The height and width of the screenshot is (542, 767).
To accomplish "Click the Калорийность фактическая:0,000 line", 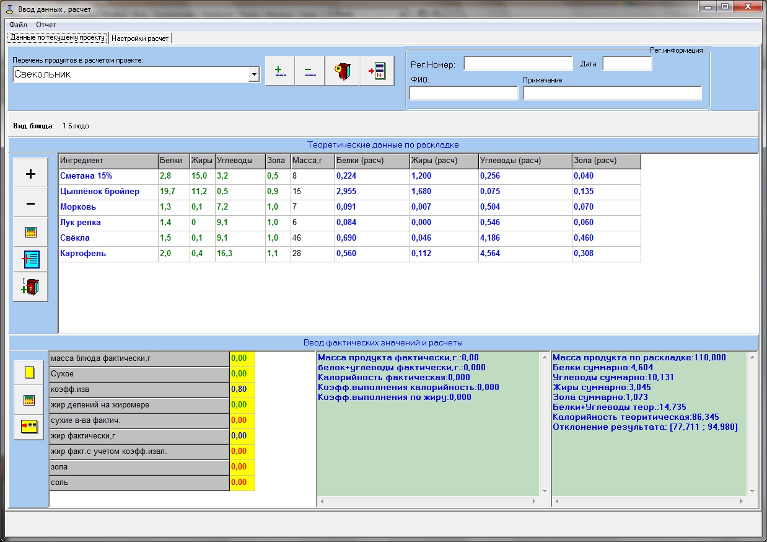I will click(393, 378).
